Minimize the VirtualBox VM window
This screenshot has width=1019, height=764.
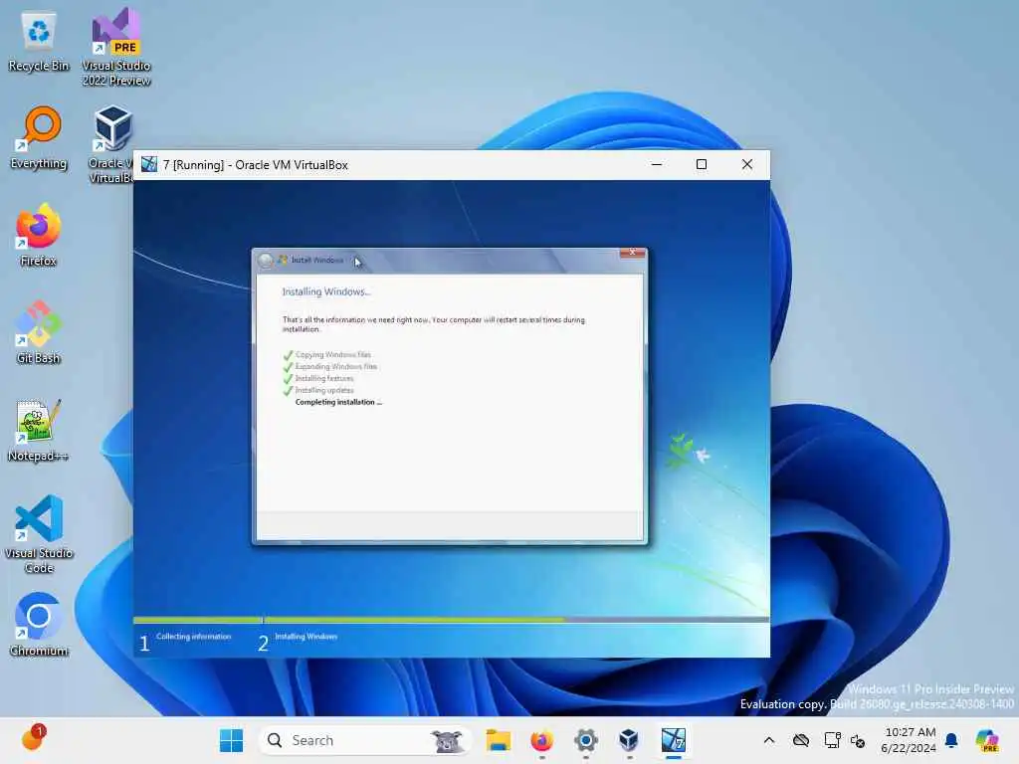[x=657, y=164]
